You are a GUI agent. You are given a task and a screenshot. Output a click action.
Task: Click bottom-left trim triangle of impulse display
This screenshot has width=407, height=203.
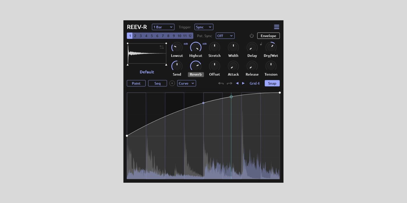coord(128,65)
